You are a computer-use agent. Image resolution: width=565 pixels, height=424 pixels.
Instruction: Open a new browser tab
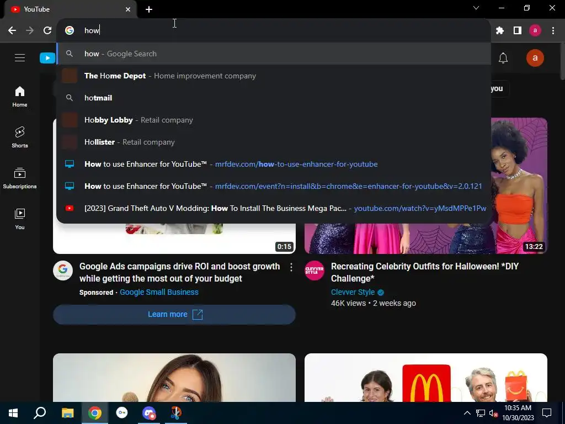click(x=149, y=9)
